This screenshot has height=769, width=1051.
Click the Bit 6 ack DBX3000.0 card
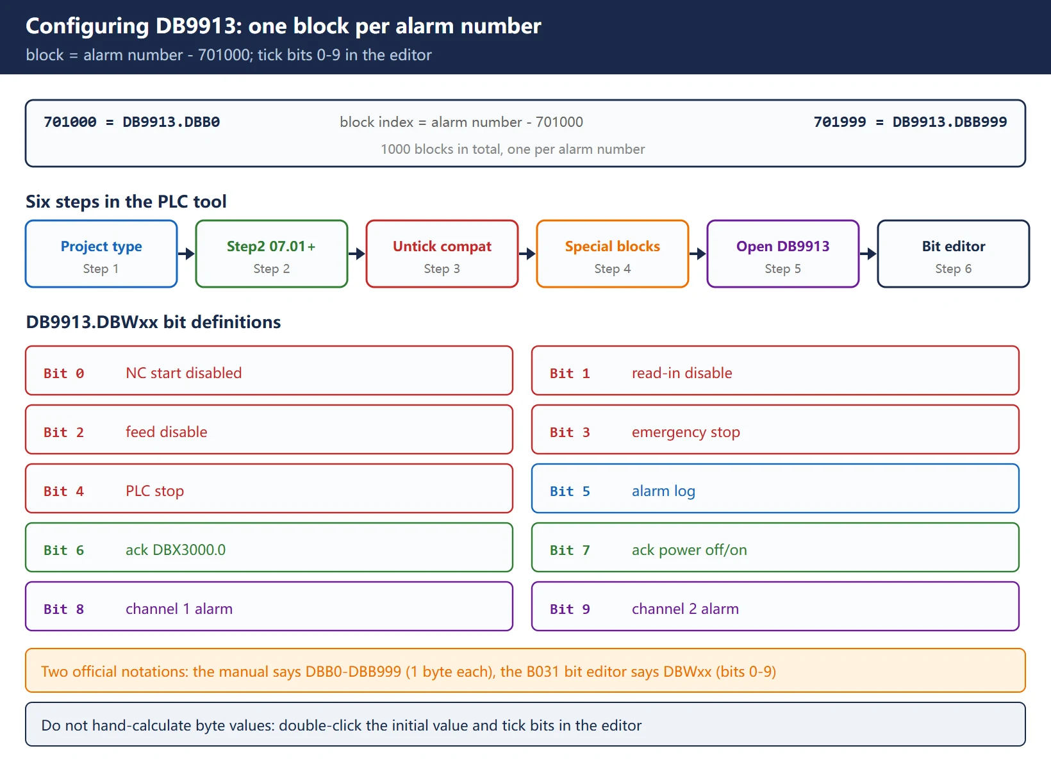(x=269, y=547)
